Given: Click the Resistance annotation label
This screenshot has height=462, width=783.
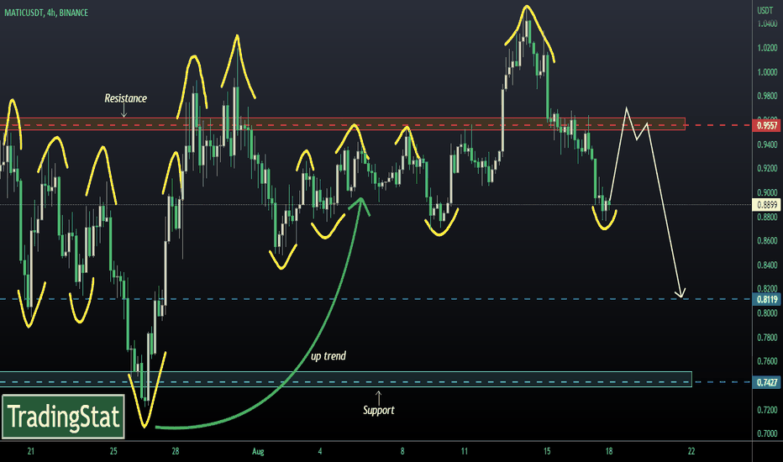Looking at the screenshot, I should tap(125, 98).
